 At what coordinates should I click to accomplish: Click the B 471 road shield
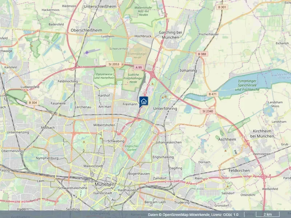[x=212, y=94]
